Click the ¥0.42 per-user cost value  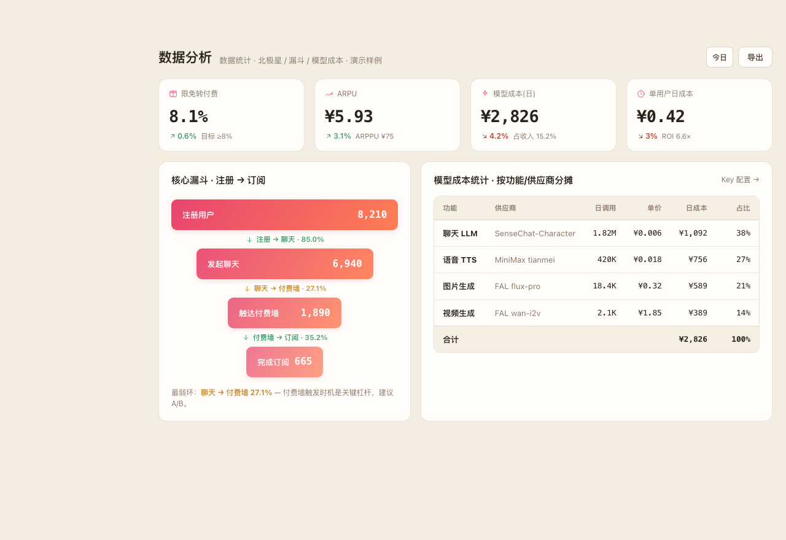click(x=661, y=117)
